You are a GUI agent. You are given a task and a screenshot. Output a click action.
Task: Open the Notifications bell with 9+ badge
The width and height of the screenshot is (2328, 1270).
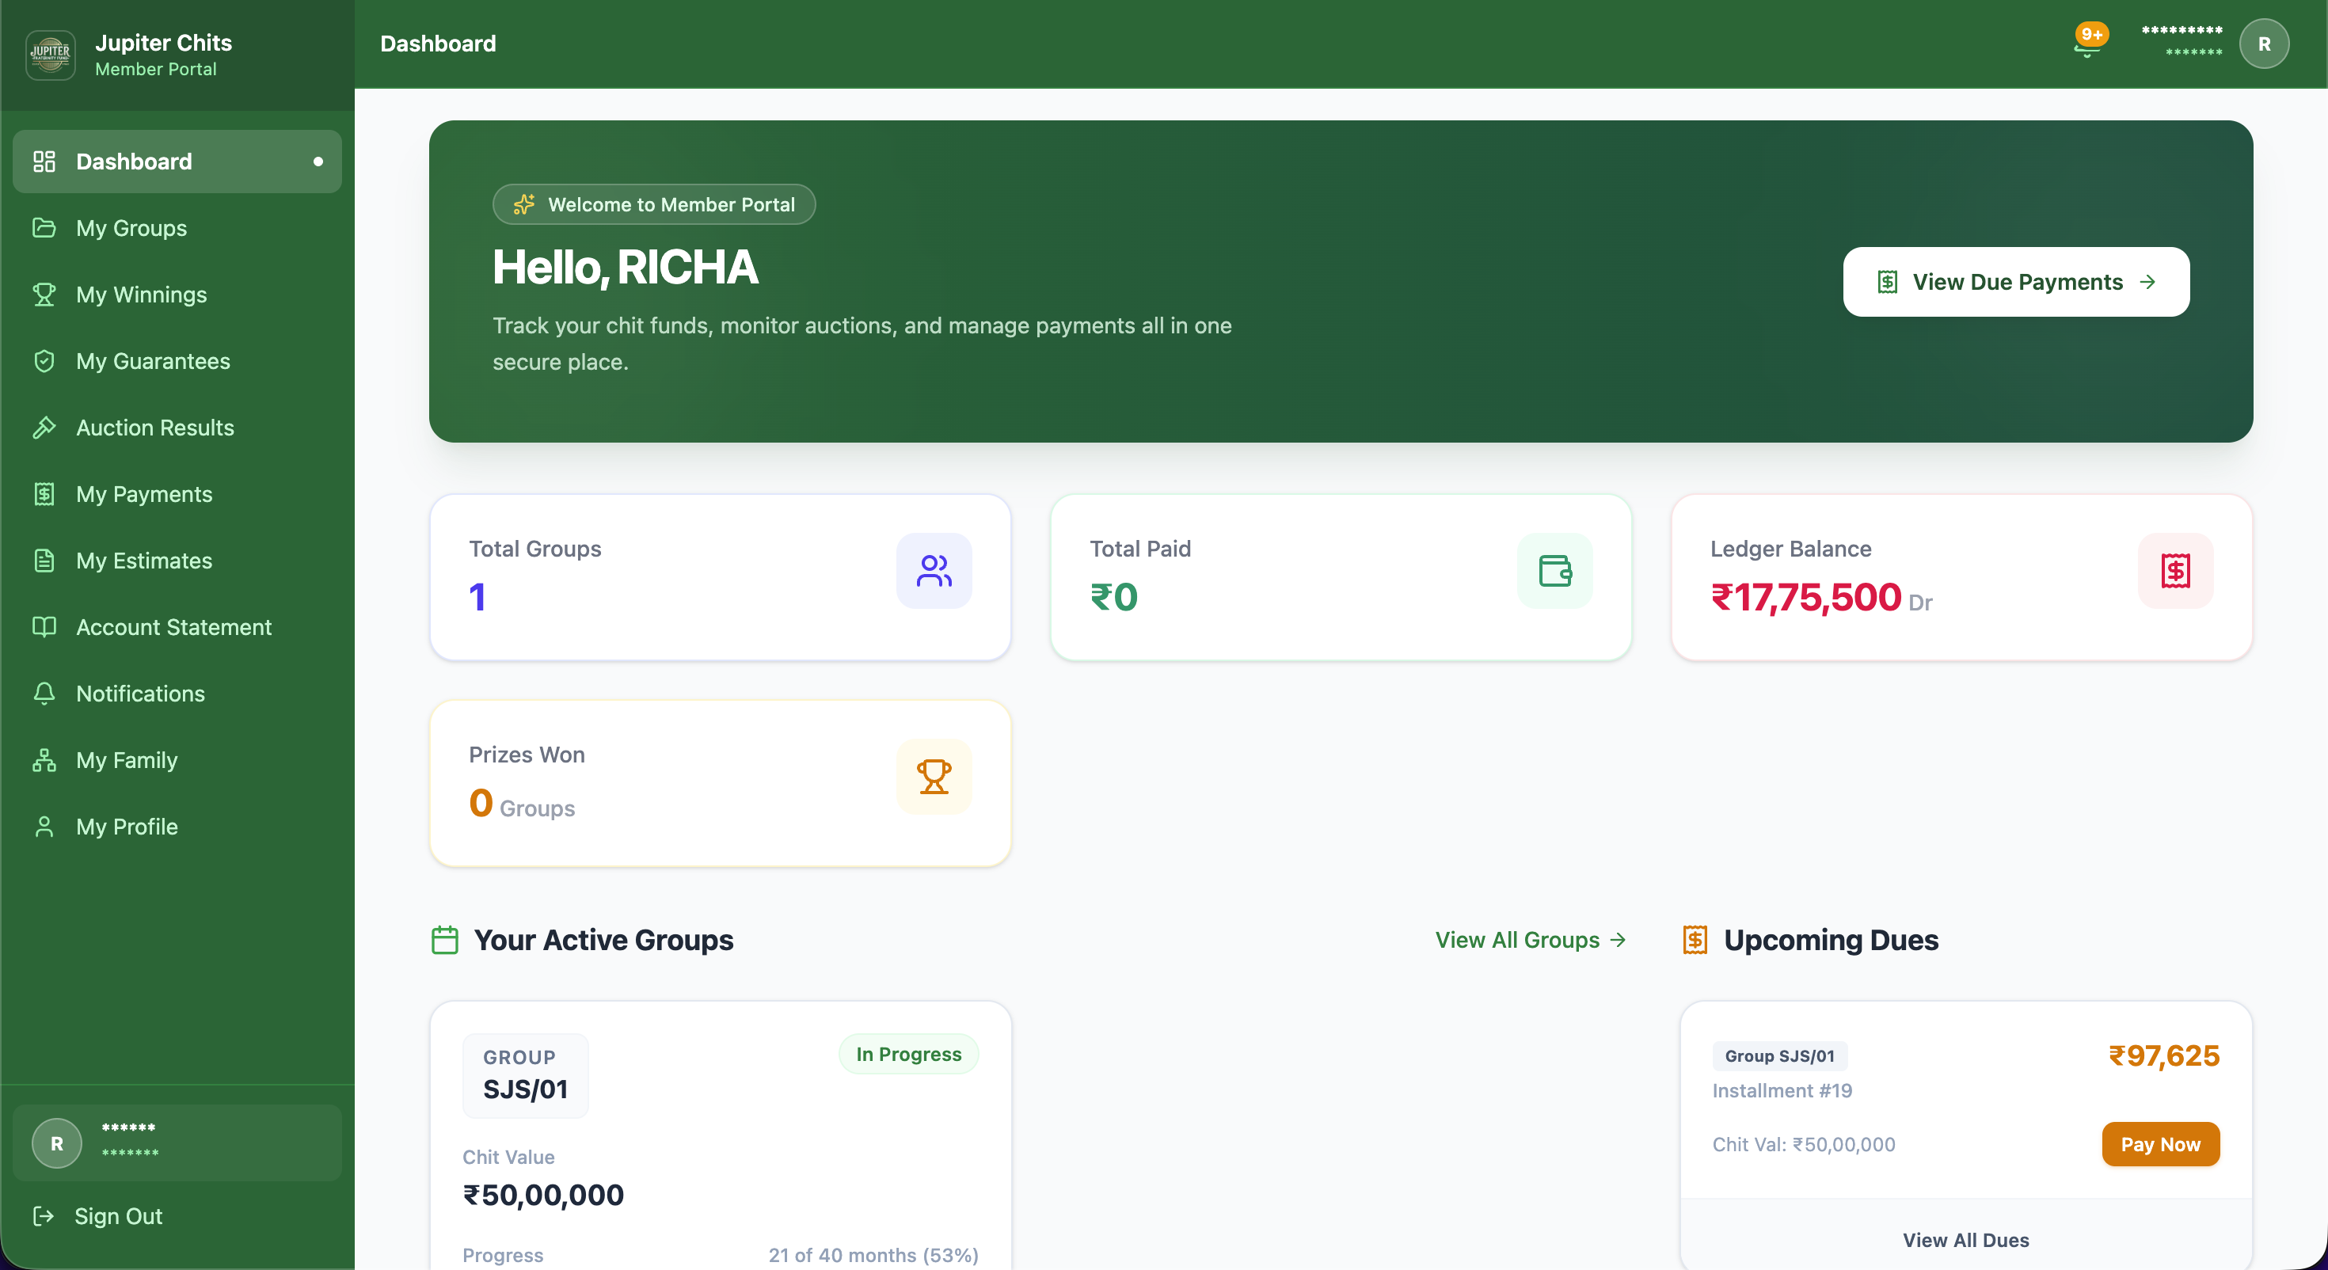pos(2087,43)
